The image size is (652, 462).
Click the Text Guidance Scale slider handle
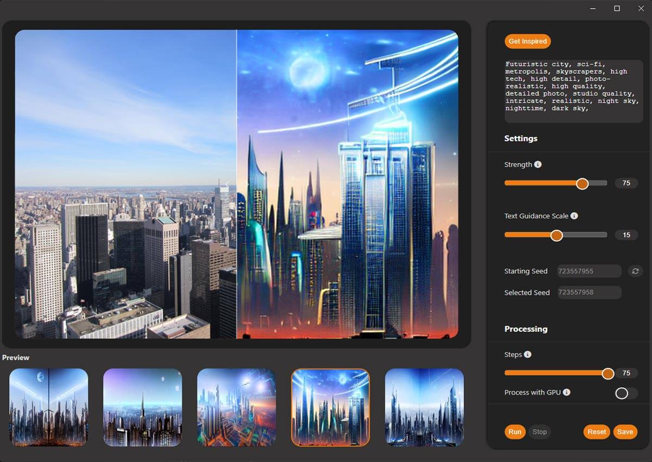(556, 235)
